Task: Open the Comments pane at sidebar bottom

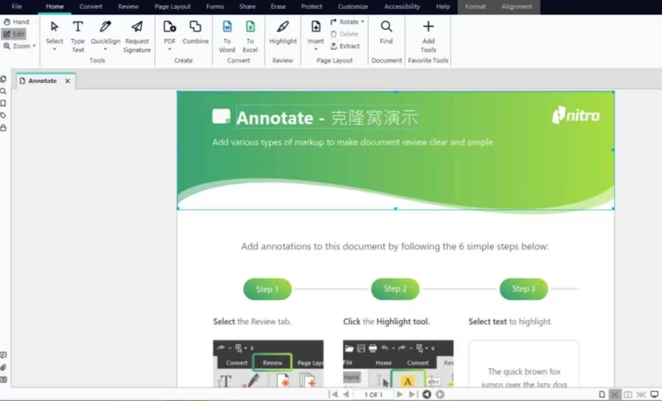Action: click(3, 355)
